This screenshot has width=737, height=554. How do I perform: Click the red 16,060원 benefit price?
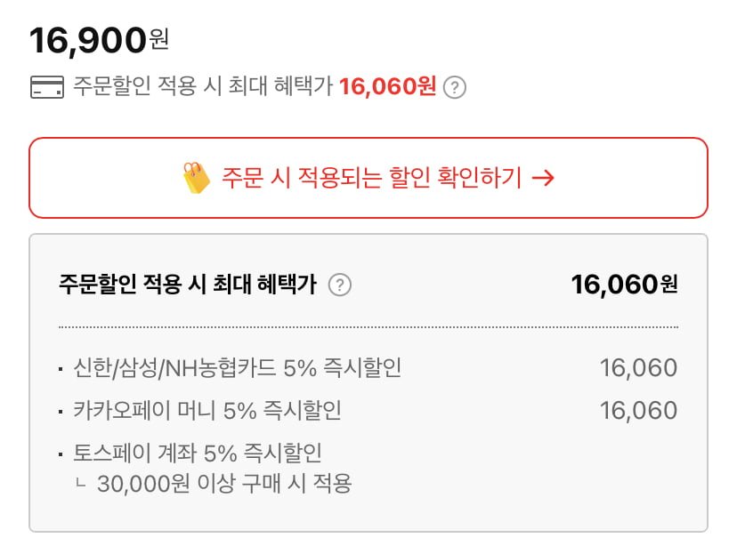[x=387, y=87]
